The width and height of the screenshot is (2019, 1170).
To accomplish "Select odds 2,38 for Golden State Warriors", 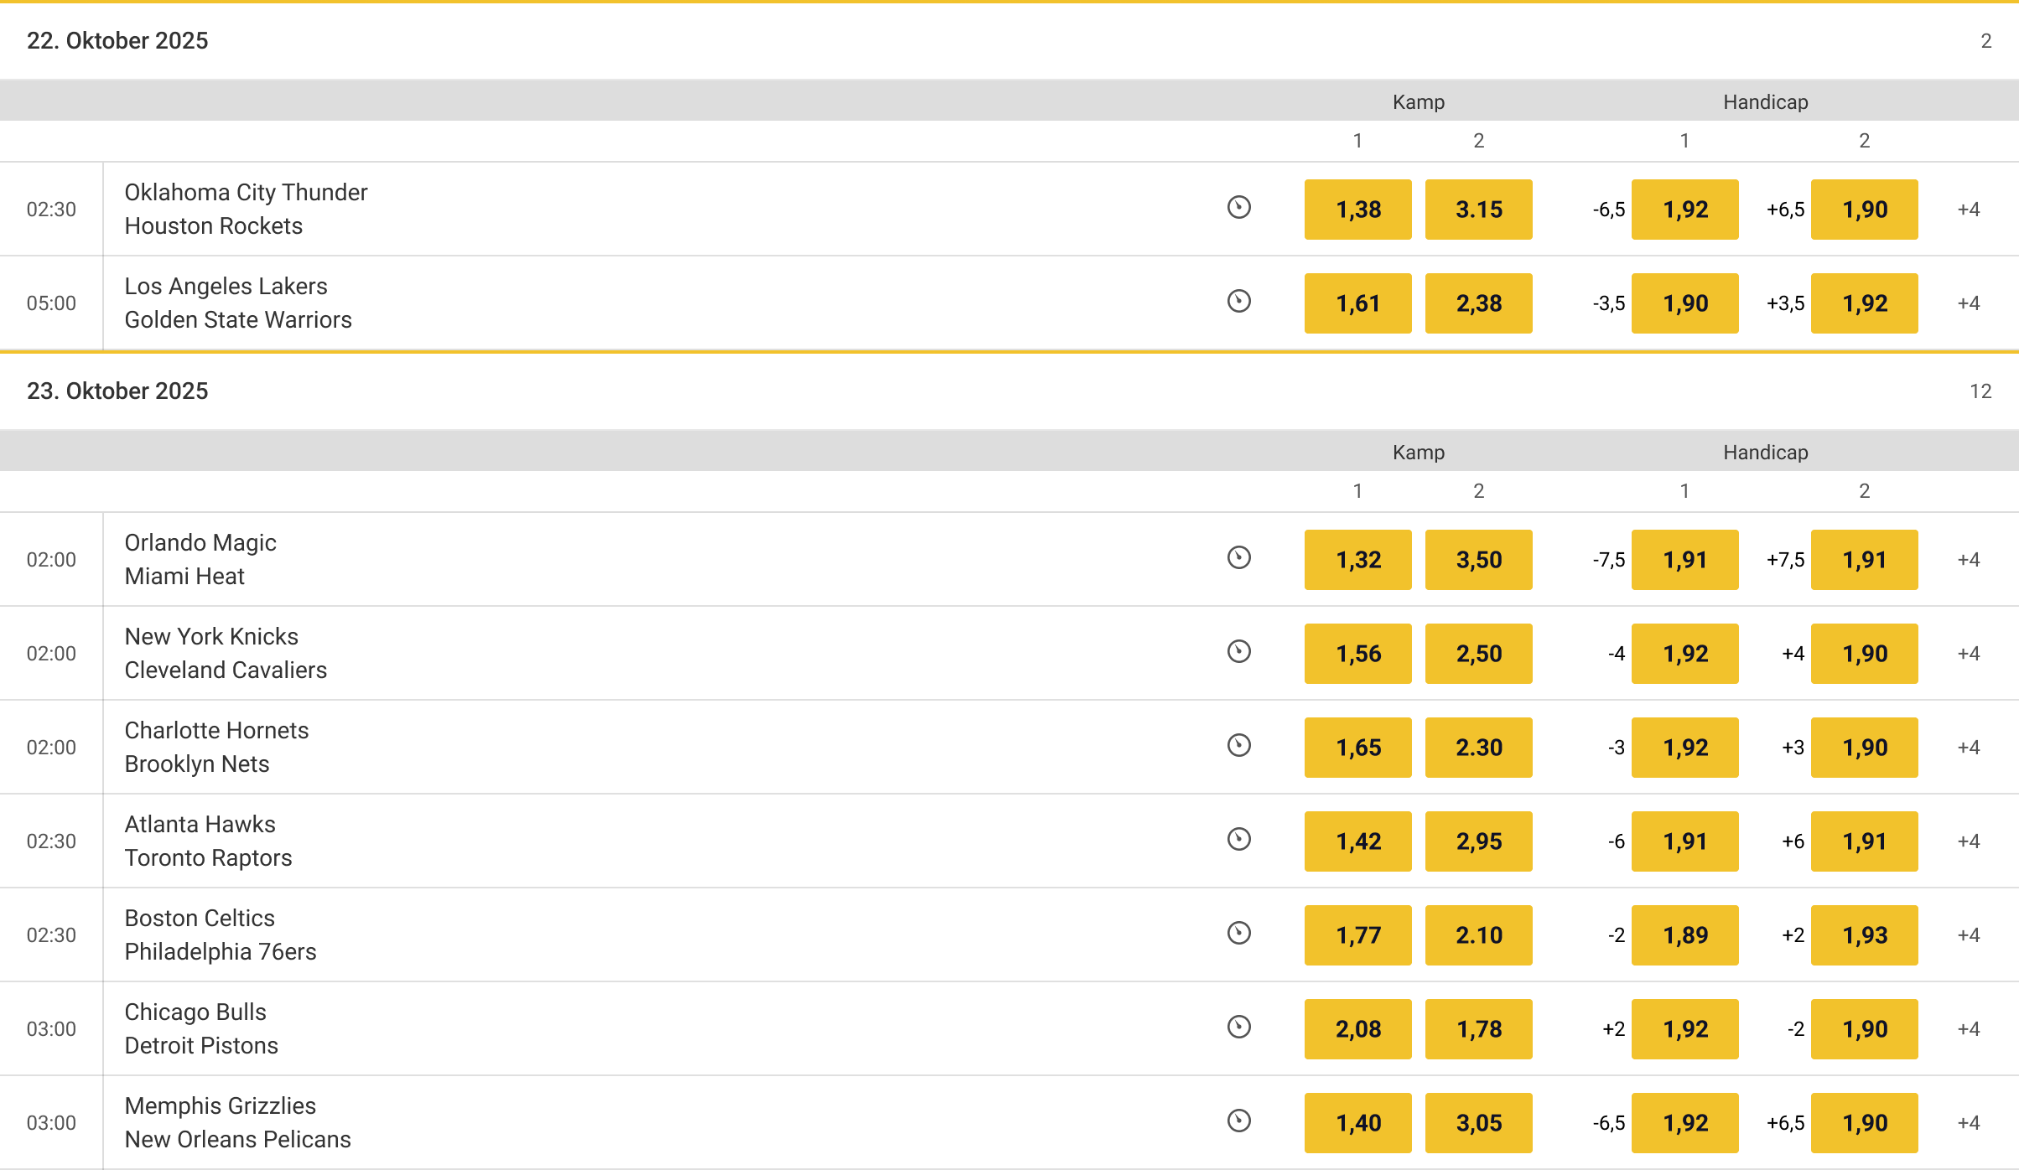I will coord(1478,303).
